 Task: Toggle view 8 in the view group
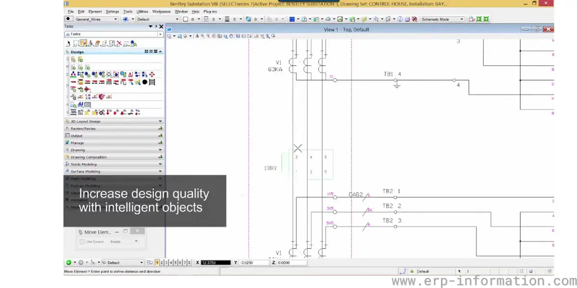189,263
